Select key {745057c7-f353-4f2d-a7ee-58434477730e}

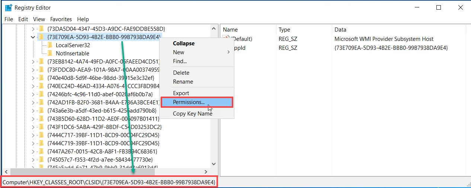click(100, 159)
